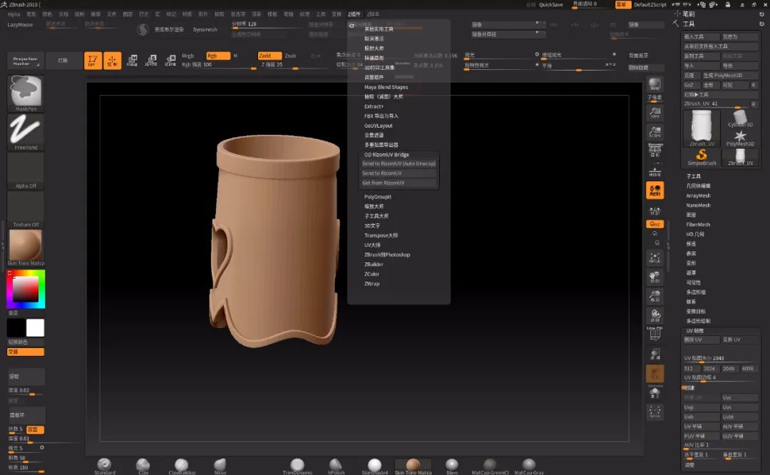
Task: Click the 生成 PolyMesh3D button
Action: coord(730,75)
